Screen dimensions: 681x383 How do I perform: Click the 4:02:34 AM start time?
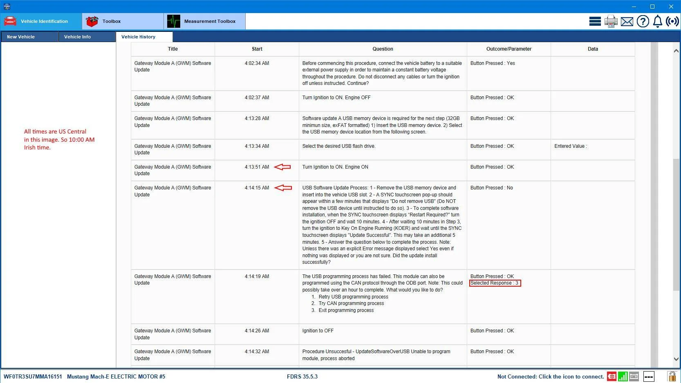click(257, 63)
